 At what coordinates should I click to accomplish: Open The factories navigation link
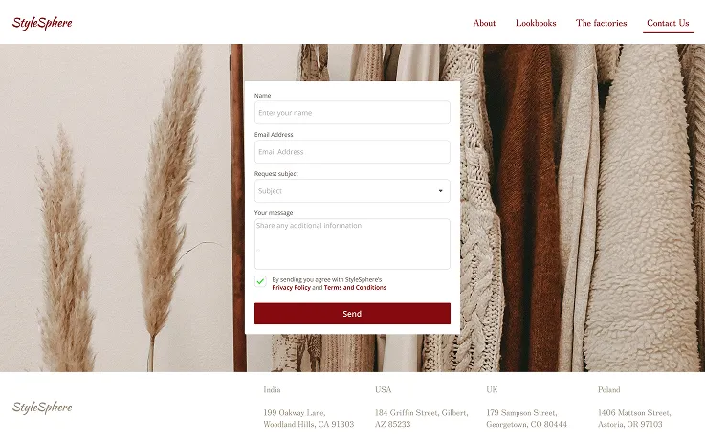(x=601, y=23)
